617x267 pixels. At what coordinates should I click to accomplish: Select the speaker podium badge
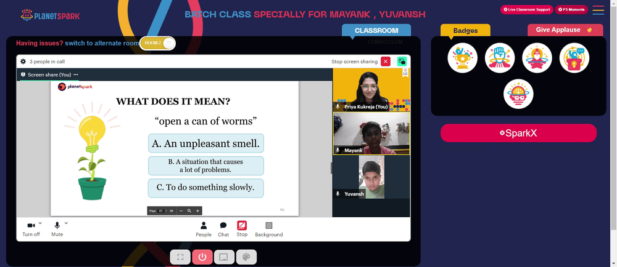[574, 58]
